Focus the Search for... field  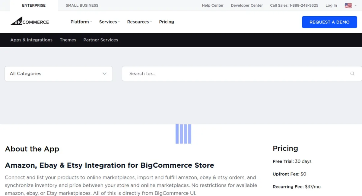coord(242,74)
